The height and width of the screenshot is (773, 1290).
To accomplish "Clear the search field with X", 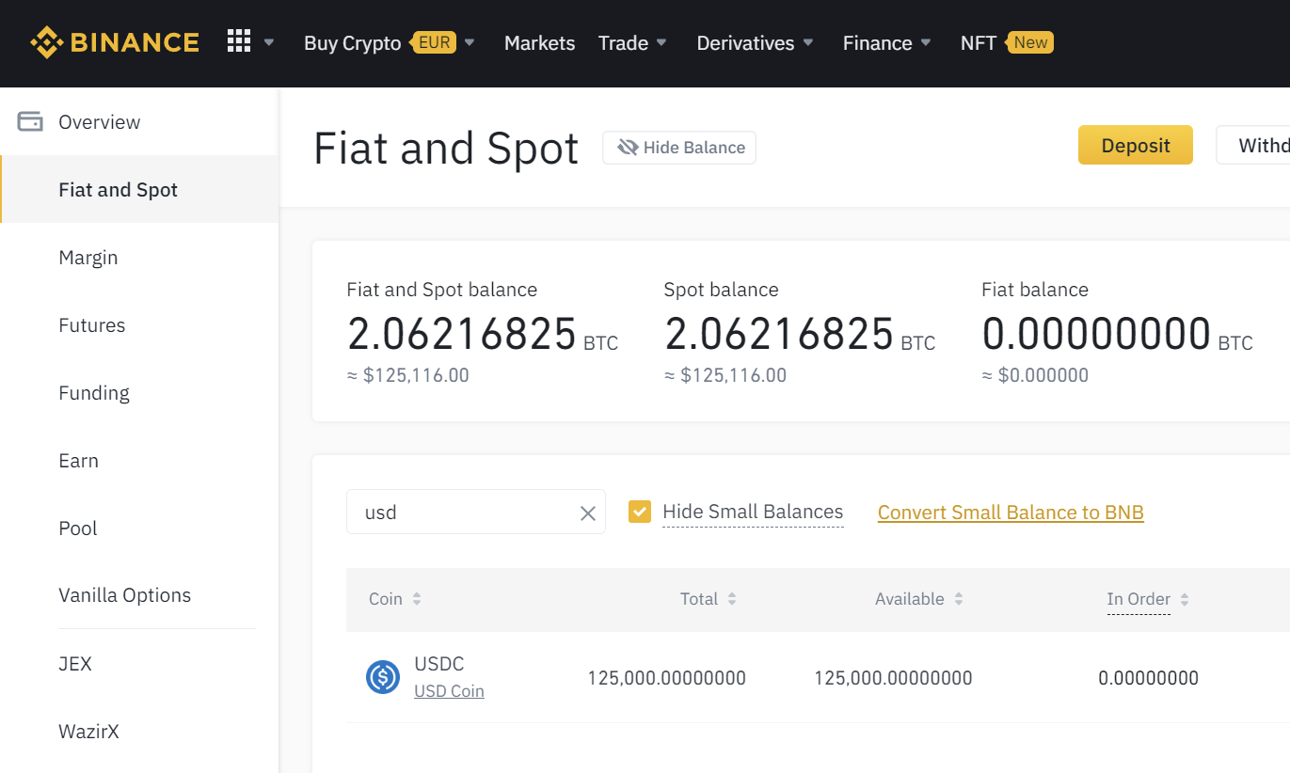I will click(x=588, y=513).
